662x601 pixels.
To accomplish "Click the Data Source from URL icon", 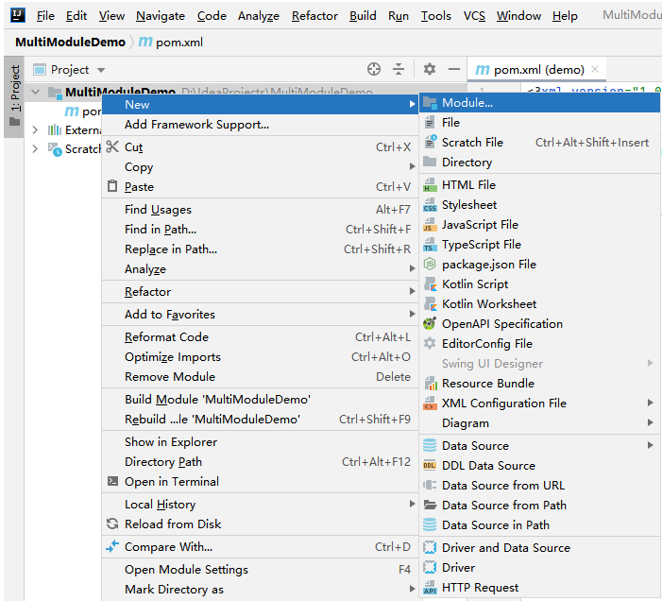I will click(x=430, y=485).
